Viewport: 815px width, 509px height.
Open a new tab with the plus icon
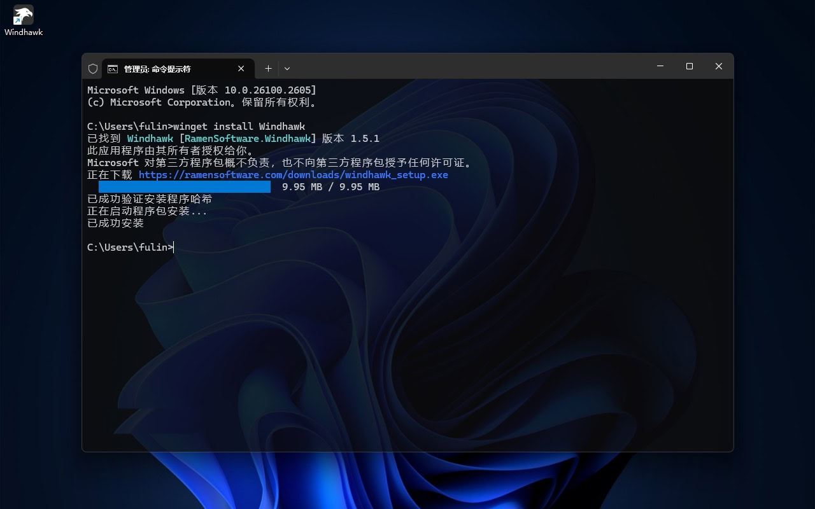tap(268, 68)
